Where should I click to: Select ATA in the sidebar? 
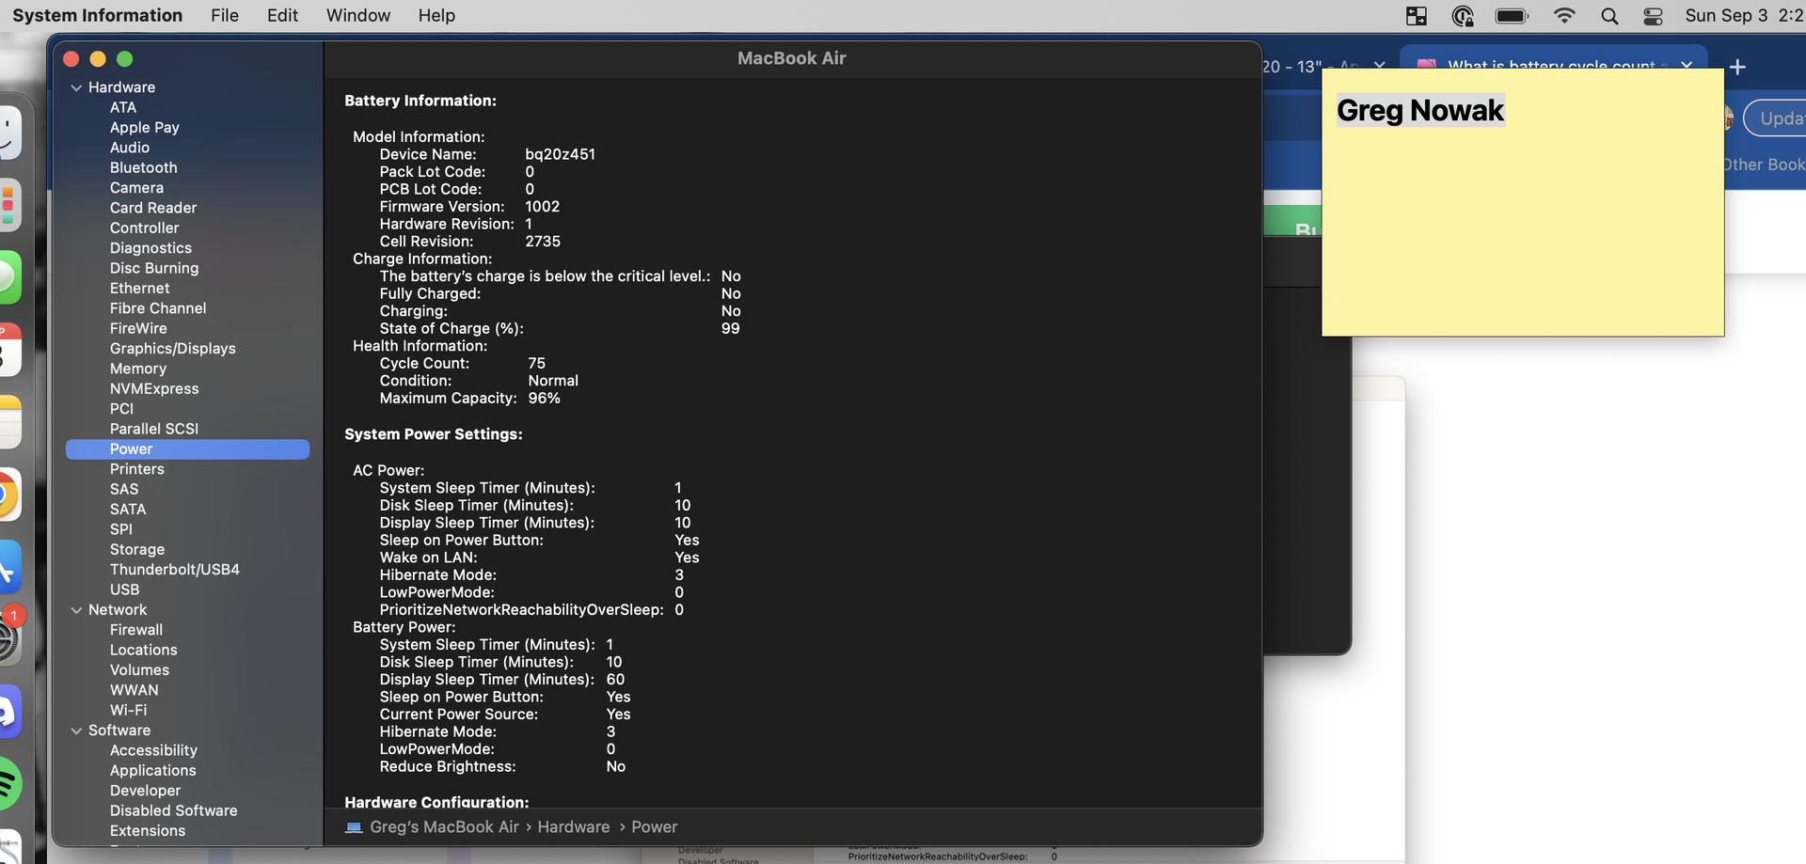123,107
